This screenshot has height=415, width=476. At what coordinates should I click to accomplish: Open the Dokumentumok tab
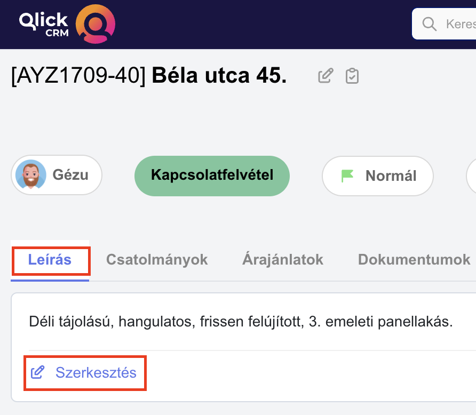pyautogui.click(x=414, y=260)
